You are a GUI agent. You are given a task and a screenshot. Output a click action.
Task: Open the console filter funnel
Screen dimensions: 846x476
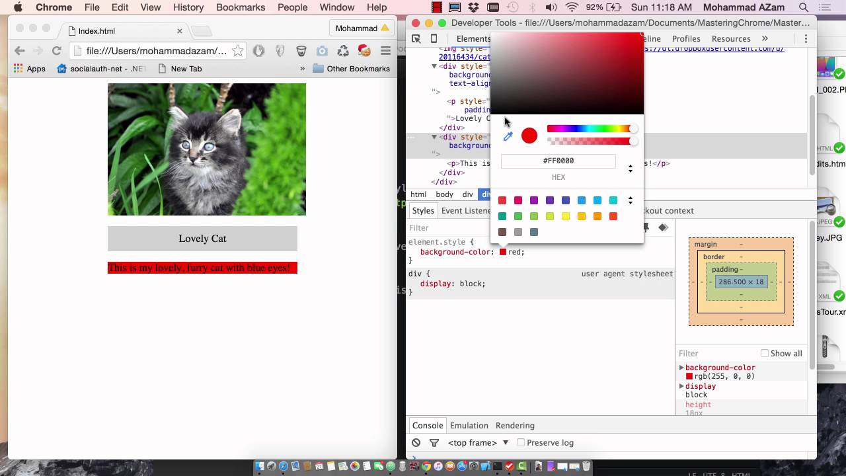(434, 443)
